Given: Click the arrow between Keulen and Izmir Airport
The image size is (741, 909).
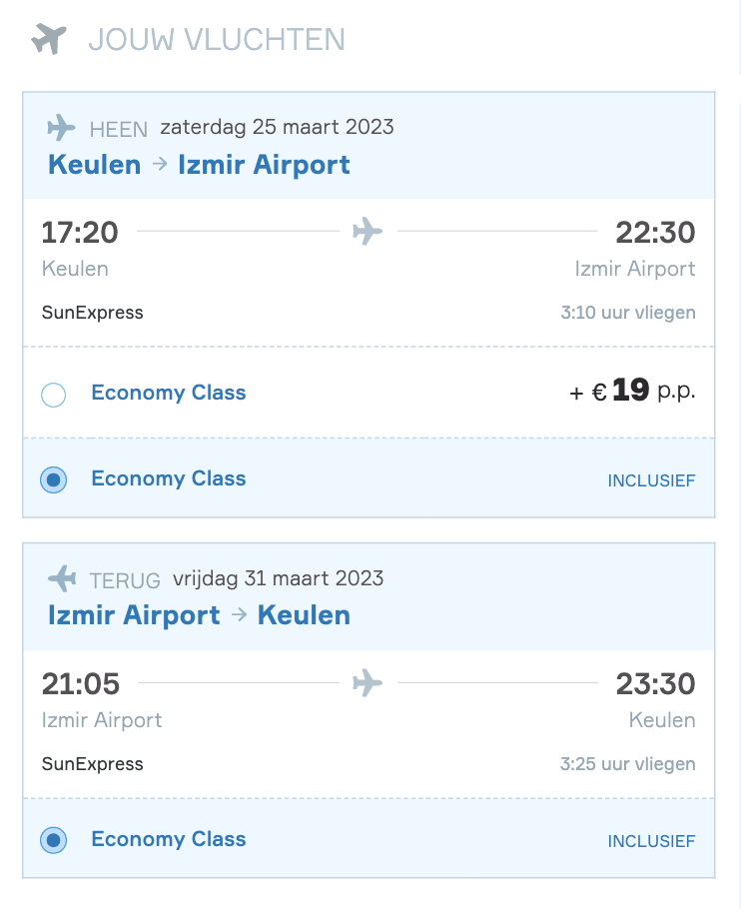Looking at the screenshot, I should tap(160, 165).
